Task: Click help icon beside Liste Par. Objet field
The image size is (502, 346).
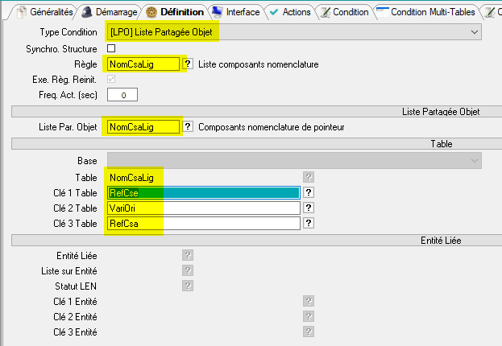Action: click(189, 127)
